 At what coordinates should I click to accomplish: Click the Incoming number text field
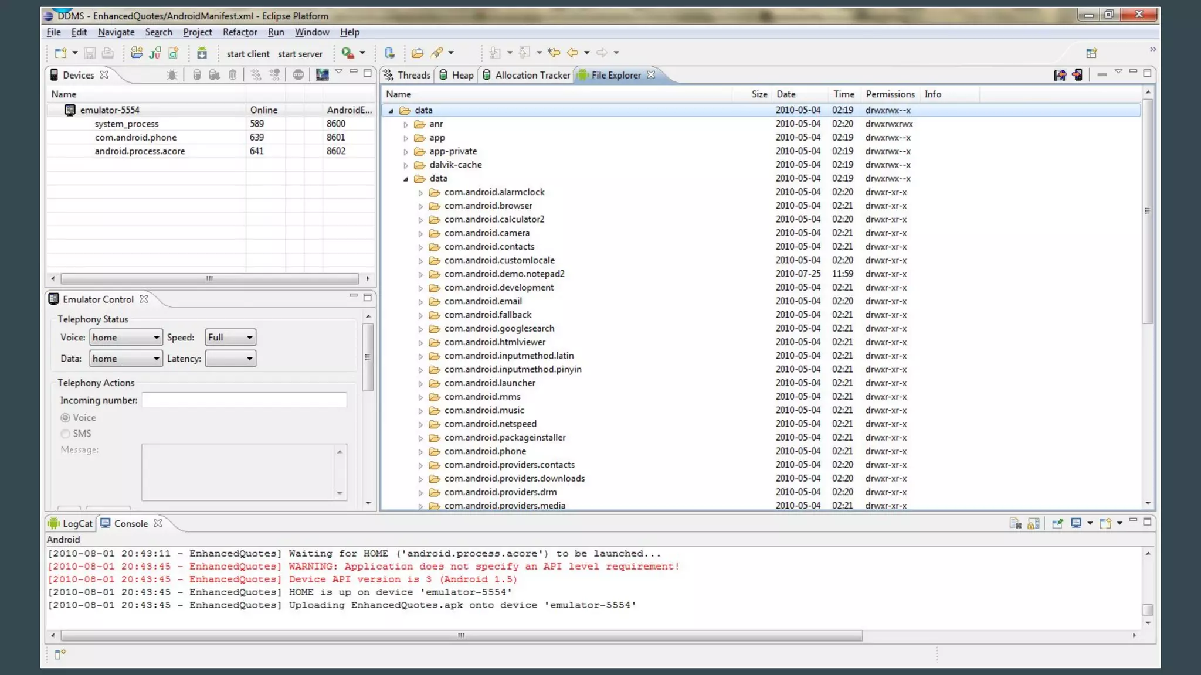pos(244,400)
